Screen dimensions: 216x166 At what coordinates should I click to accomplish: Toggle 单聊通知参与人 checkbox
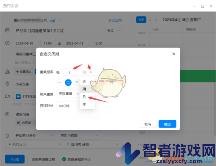pyautogui.click(x=64, y=159)
